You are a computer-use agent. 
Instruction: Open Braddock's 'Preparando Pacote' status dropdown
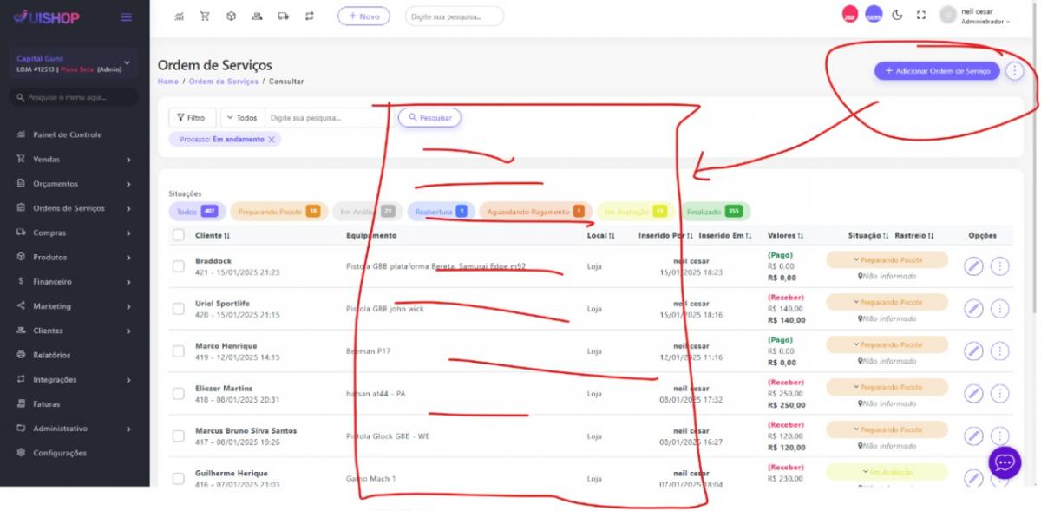click(x=887, y=259)
